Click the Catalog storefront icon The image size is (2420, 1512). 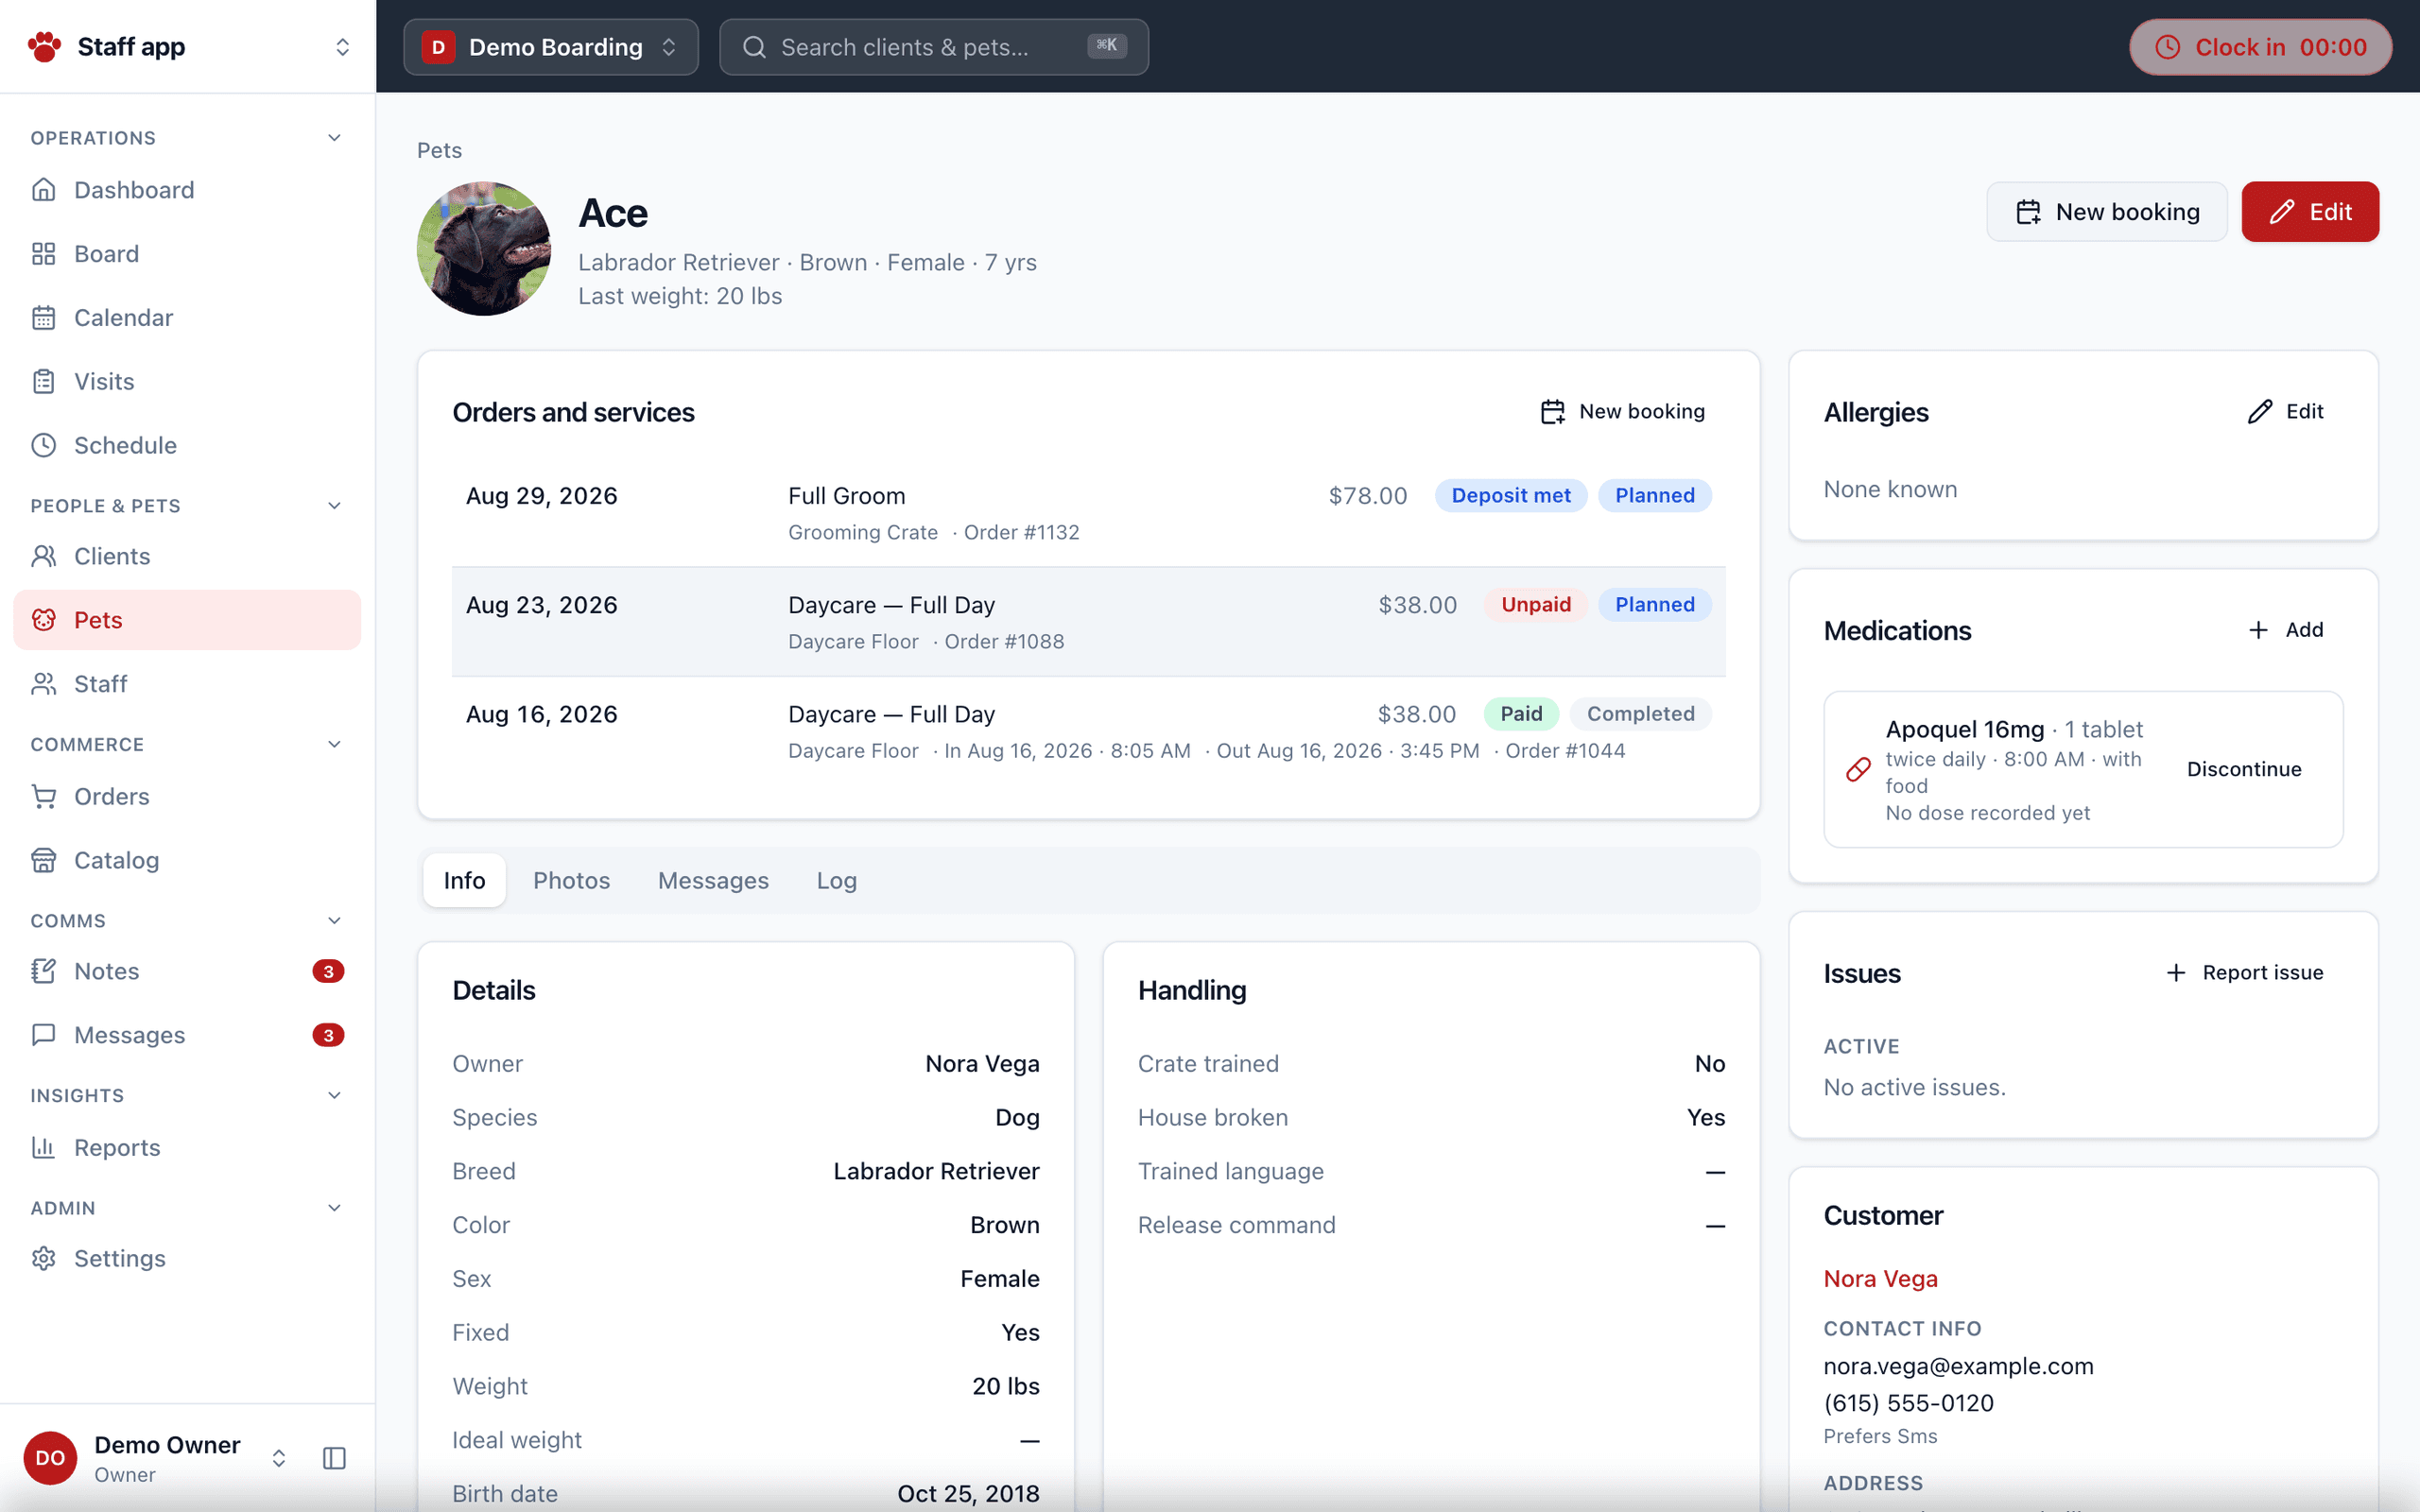pyautogui.click(x=44, y=860)
